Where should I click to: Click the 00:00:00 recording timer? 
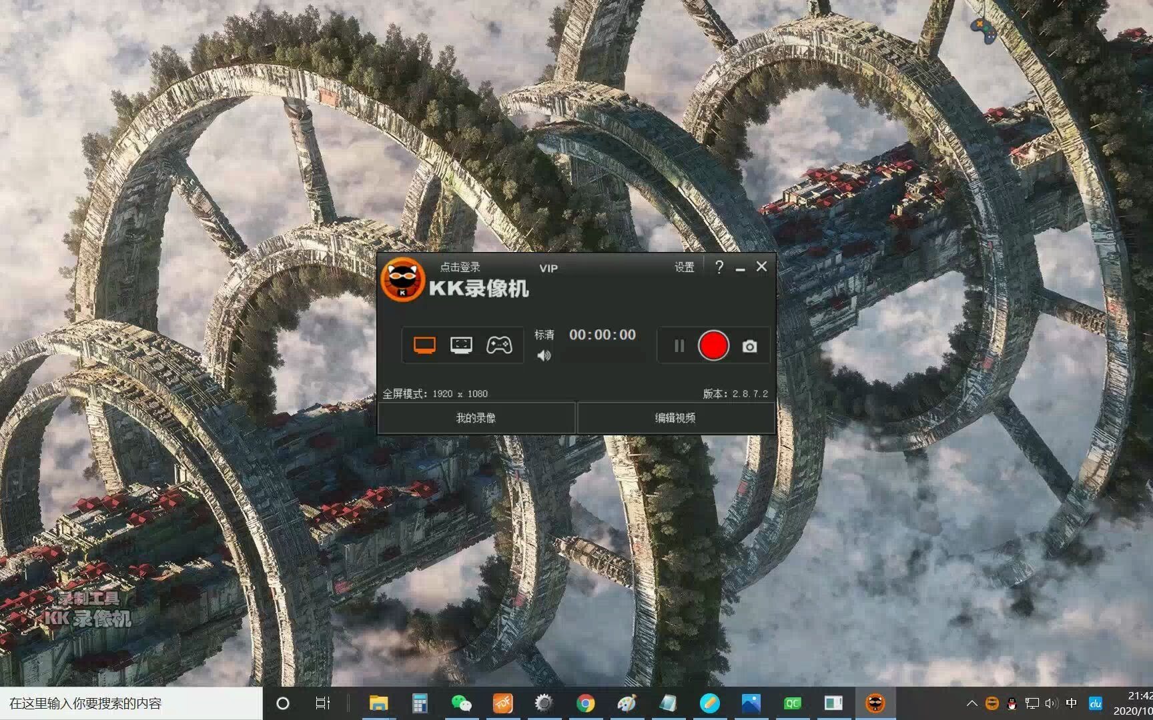[x=603, y=335]
